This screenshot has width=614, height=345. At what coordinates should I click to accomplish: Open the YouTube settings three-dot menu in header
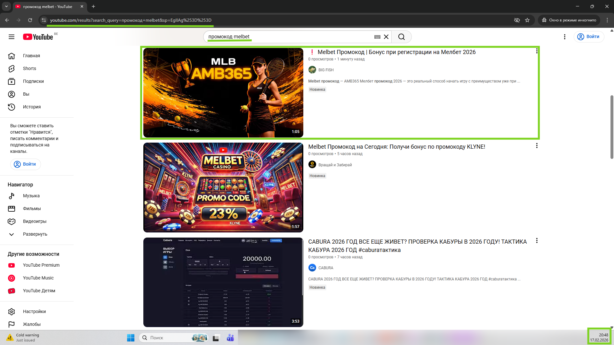click(565, 37)
